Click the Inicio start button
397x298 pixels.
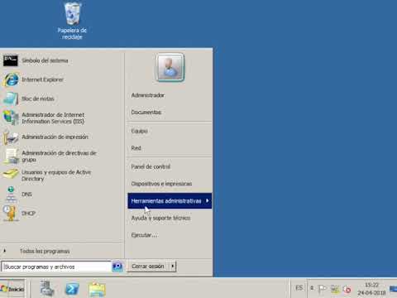coord(12,289)
